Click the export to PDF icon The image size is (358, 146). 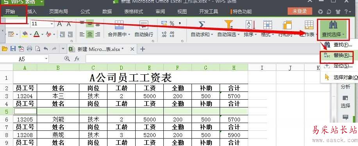(21, 49)
